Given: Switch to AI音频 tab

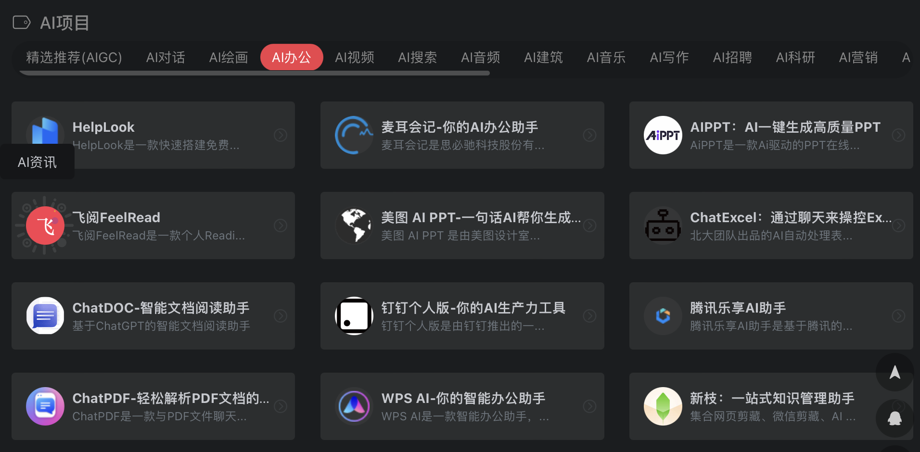Looking at the screenshot, I should [481, 57].
